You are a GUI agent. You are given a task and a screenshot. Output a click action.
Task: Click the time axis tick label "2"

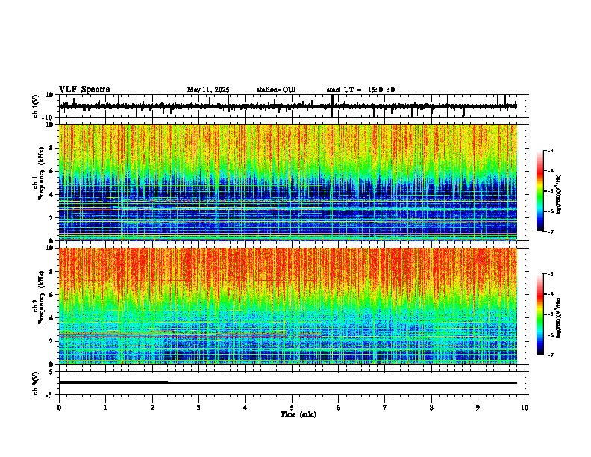click(x=152, y=408)
